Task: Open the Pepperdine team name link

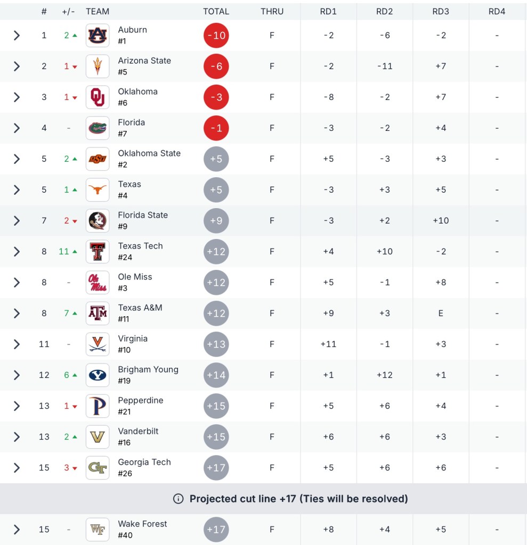Action: [141, 400]
